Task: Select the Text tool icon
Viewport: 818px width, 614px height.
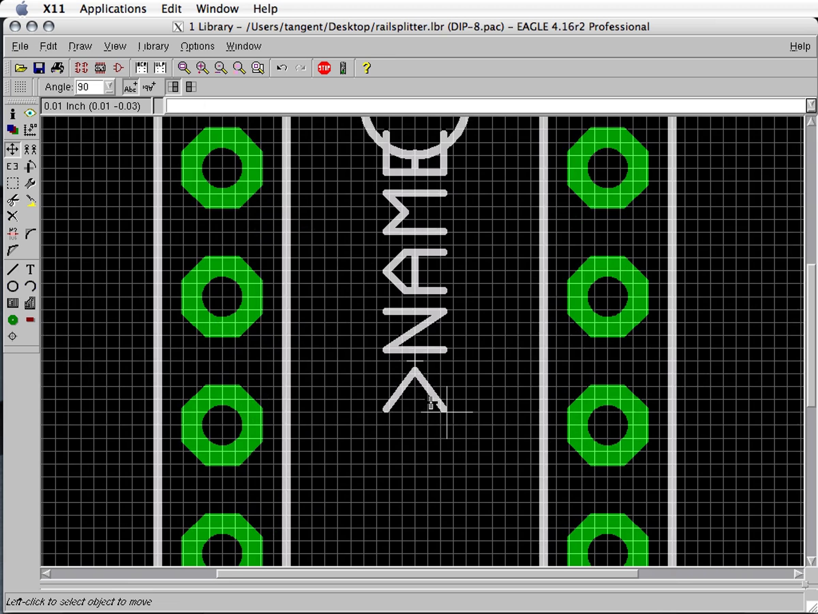Action: click(30, 269)
